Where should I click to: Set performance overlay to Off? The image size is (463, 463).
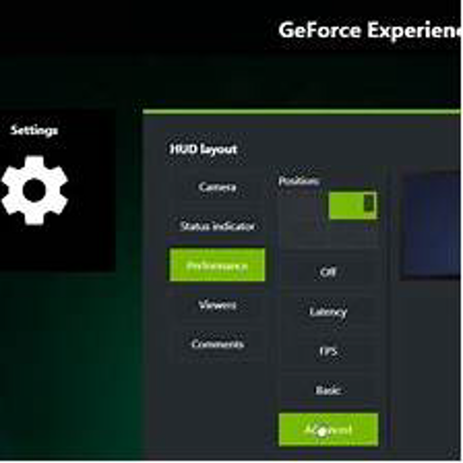point(328,272)
